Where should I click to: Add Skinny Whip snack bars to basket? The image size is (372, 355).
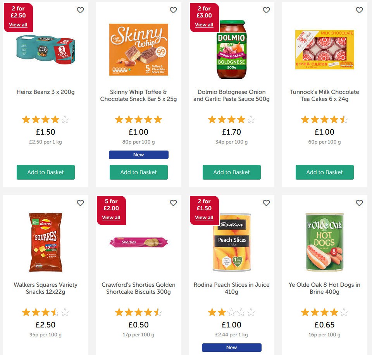pyautogui.click(x=138, y=172)
